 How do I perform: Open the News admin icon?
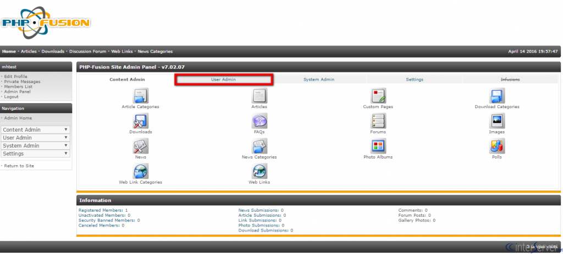click(140, 146)
